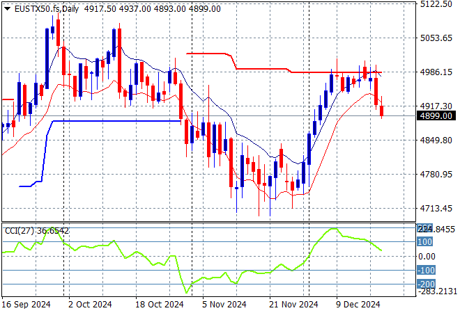Select the 16 Sep 2024 date label
460x313 pixels.
pos(26,305)
